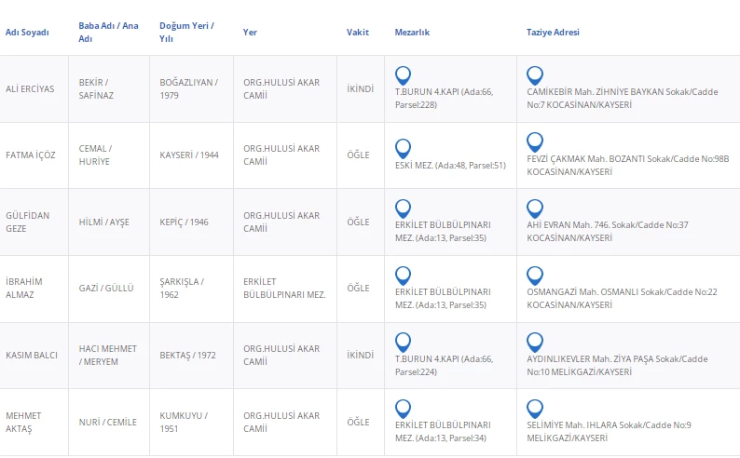Select cemetery map pin for Gülfidan Geze
The height and width of the screenshot is (458, 740).
coord(403,209)
